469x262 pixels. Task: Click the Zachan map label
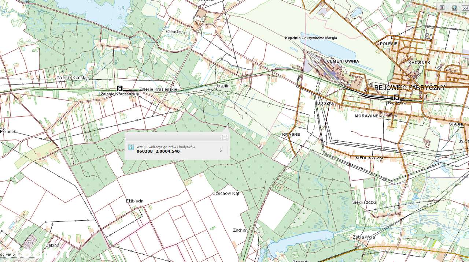click(x=240, y=230)
